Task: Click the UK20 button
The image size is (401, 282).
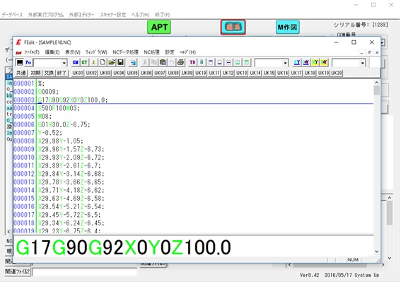Action: point(337,73)
